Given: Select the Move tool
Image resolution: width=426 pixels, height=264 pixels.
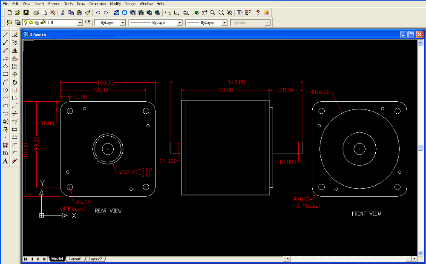Looking at the screenshot, I should pyautogui.click(x=14, y=74).
